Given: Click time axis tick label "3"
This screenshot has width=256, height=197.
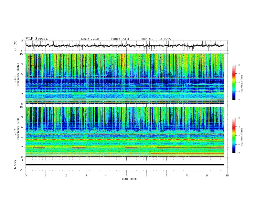Looking at the screenshot, I should 86,175.
